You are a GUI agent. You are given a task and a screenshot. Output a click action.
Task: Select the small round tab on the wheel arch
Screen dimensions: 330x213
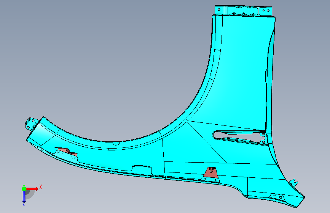116,144
